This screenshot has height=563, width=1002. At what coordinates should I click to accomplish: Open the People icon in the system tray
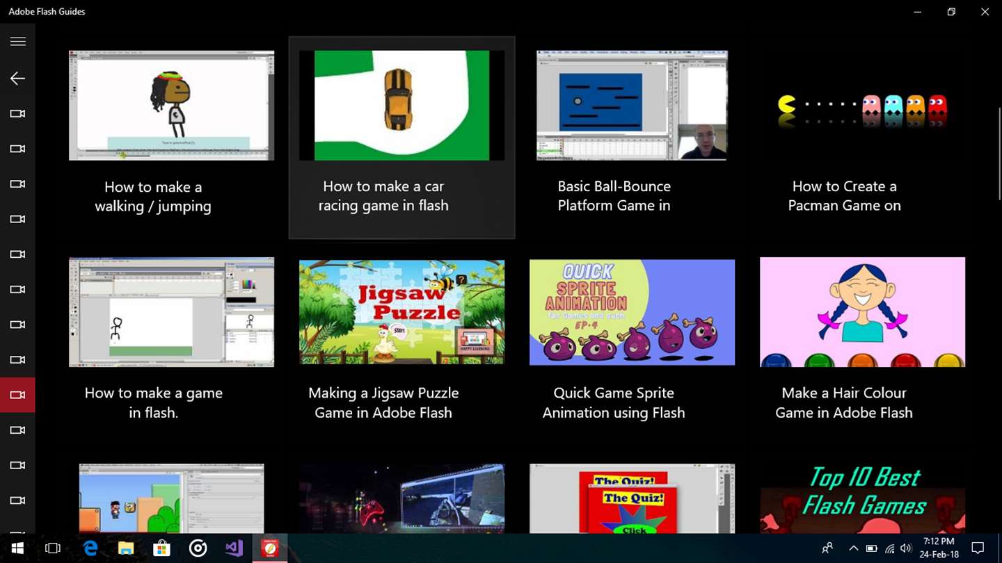click(827, 548)
